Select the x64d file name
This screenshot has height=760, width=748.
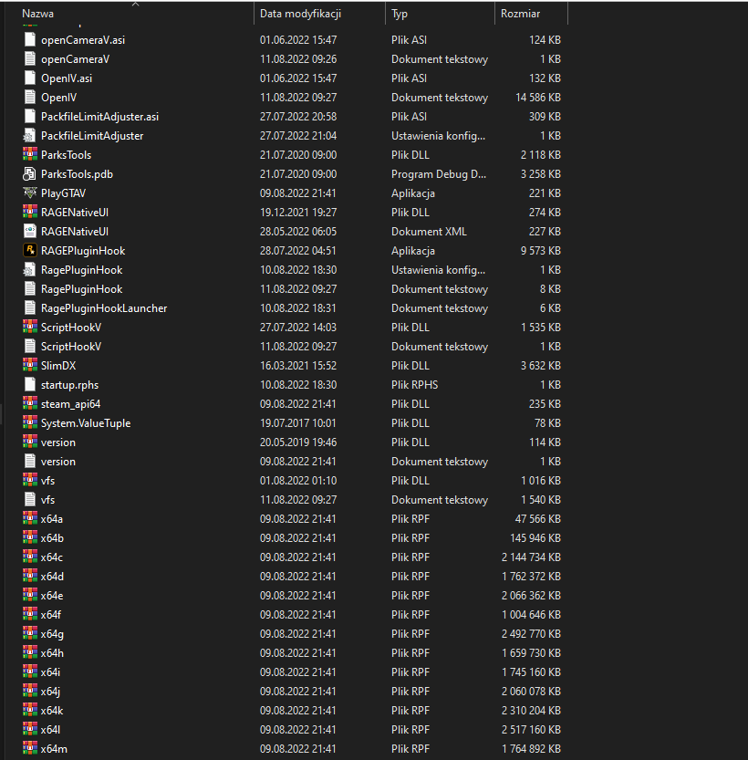pos(52,577)
